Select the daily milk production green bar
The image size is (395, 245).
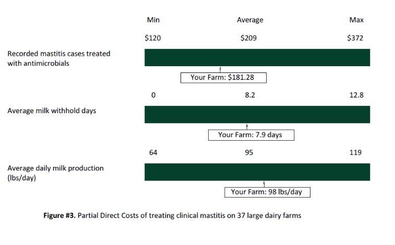[x=257, y=171]
